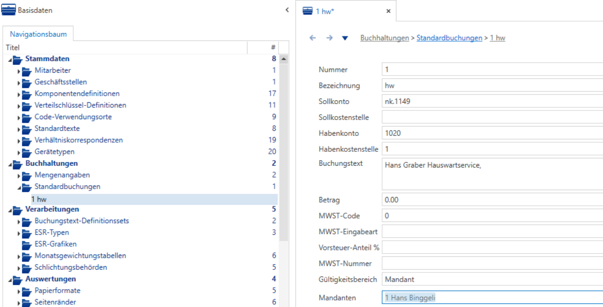Switch to the Navigationsbaum tab

click(x=38, y=34)
